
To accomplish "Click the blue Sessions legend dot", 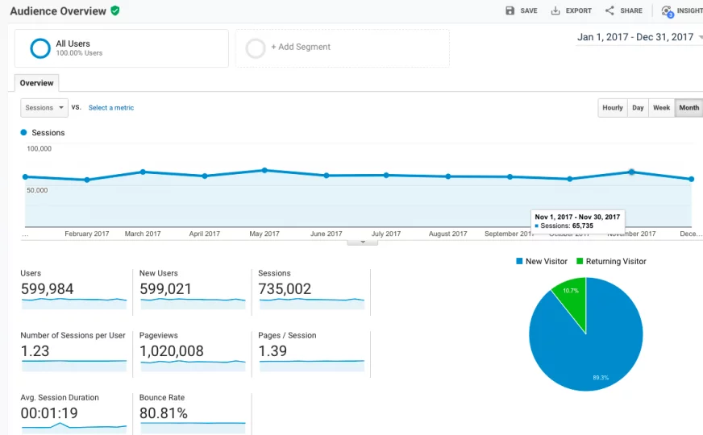I will click(24, 132).
